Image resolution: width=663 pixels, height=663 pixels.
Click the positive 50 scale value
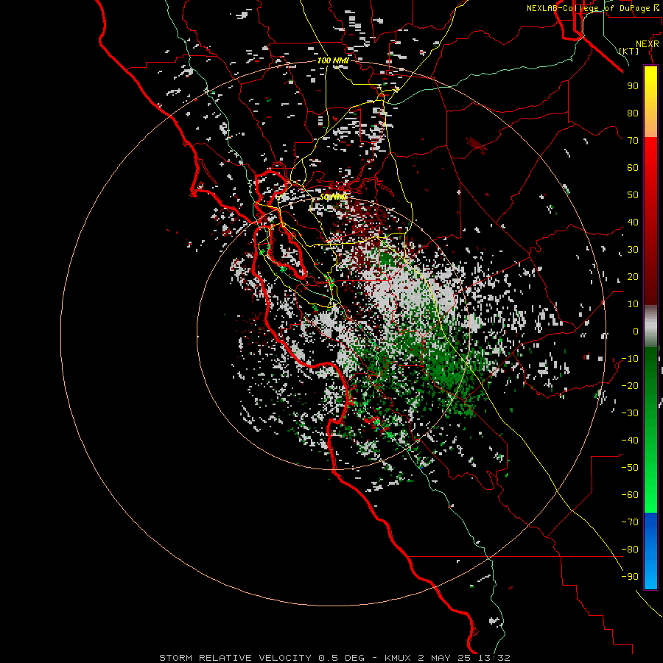point(633,195)
